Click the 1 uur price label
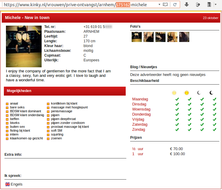Screen dimensions: 222x190 (138, 154)
